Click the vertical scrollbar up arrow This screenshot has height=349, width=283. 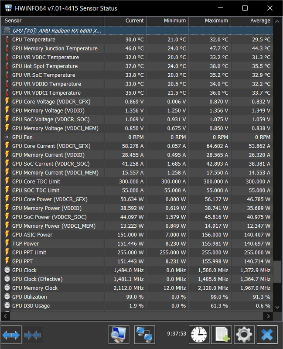pos(277,21)
